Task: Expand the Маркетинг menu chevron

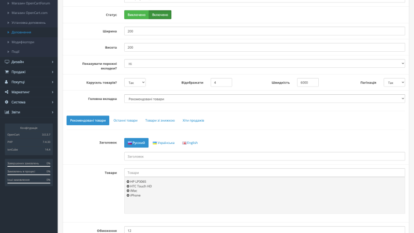Action: coord(53,92)
